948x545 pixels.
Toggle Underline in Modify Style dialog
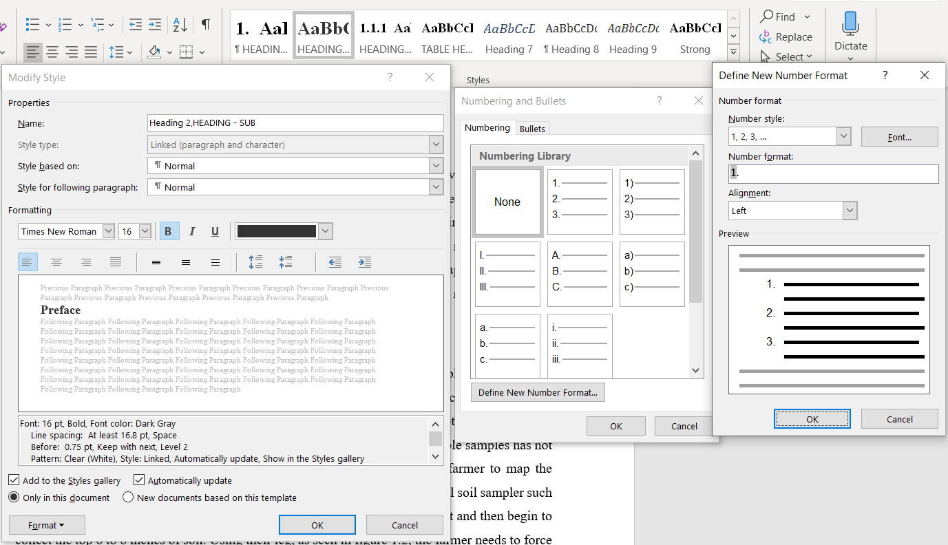pyautogui.click(x=215, y=231)
